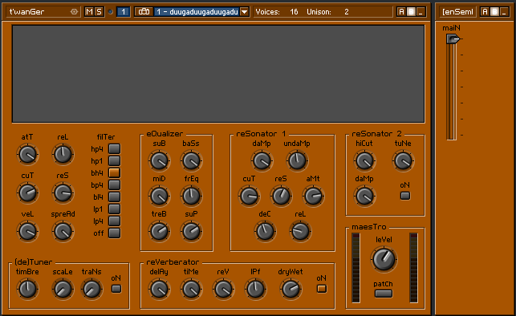This screenshot has height=316, width=516.
Task: Click the eQualizer treB knob
Action: (159, 232)
